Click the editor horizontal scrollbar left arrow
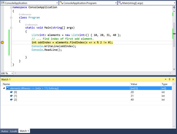 15,73
